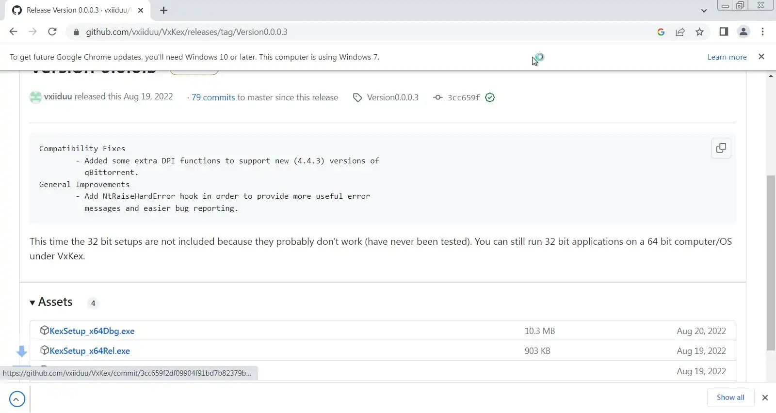Screen dimensions: 776x413
Task: Open commit 3cc659f link
Action: [x=464, y=97]
